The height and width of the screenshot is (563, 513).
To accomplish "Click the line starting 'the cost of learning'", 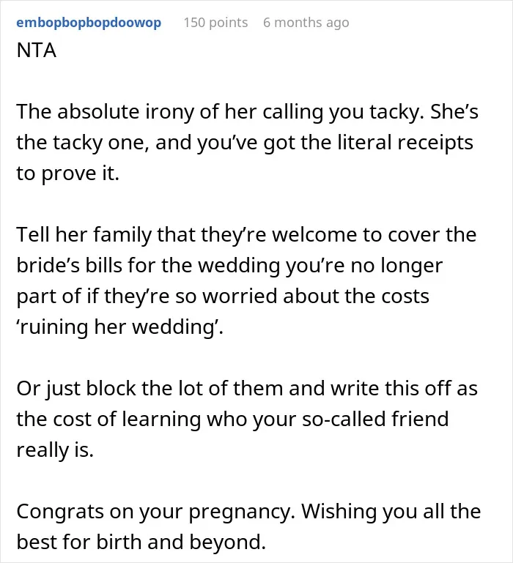I will pyautogui.click(x=232, y=419).
